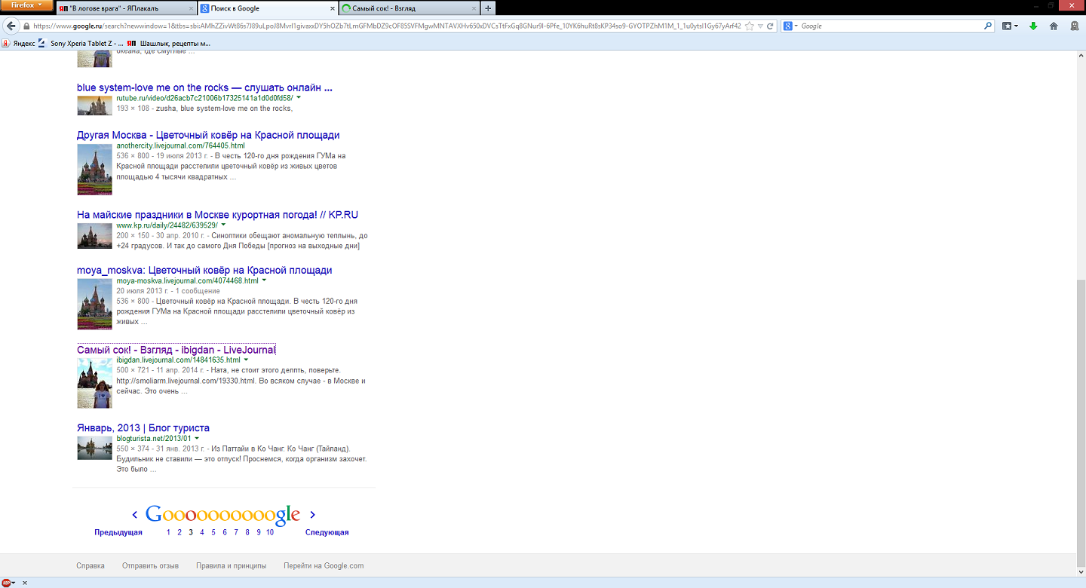This screenshot has width=1086, height=588.
Task: Go to previous results page arrow
Action: coord(135,515)
